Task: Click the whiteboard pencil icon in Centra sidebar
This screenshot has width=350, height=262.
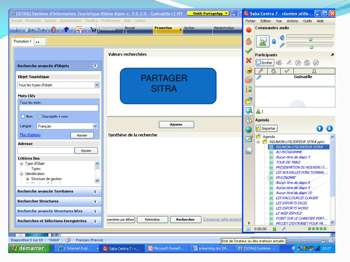Action: point(249,139)
